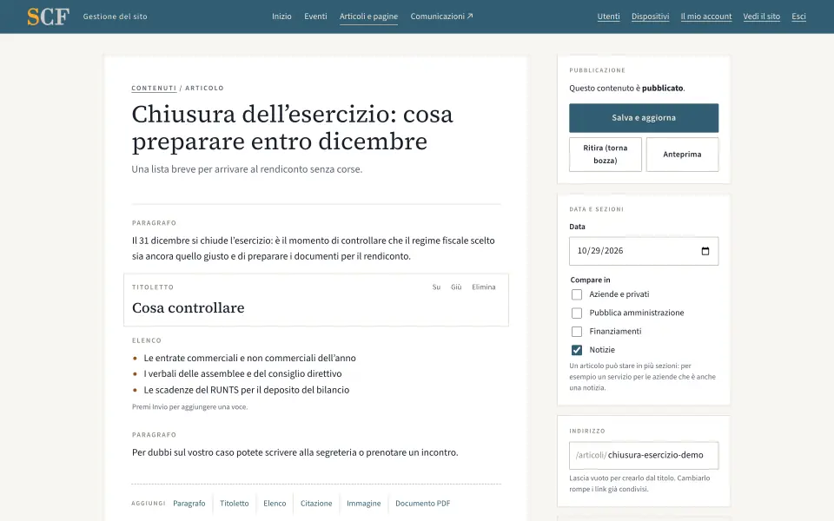Open the Eventi menu item
This screenshot has width=834, height=521.
pos(315,16)
